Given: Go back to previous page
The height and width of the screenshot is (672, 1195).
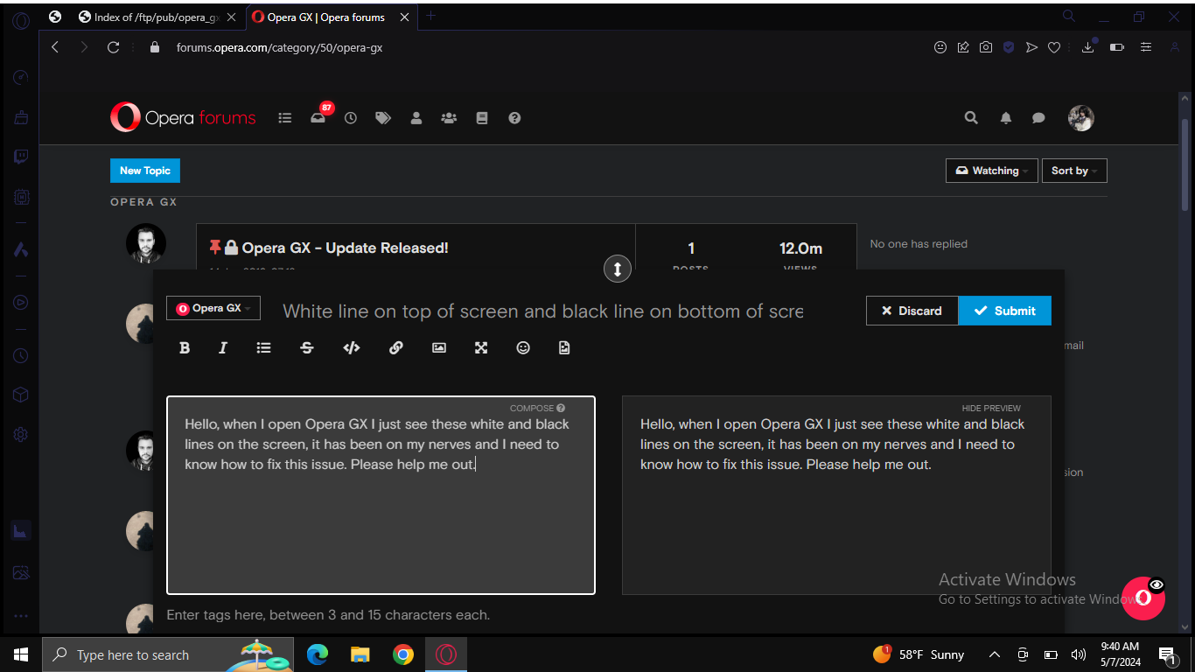Looking at the screenshot, I should pos(55,47).
